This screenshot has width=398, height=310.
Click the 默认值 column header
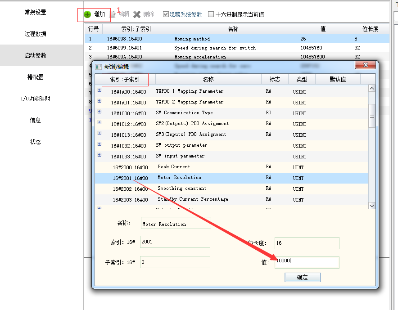pyautogui.click(x=338, y=79)
